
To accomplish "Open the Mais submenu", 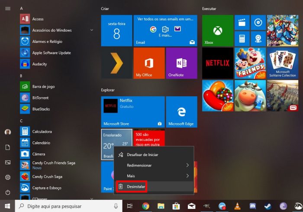I will tap(154, 176).
